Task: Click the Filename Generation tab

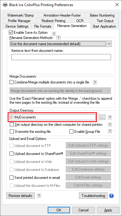Action: [72, 26]
